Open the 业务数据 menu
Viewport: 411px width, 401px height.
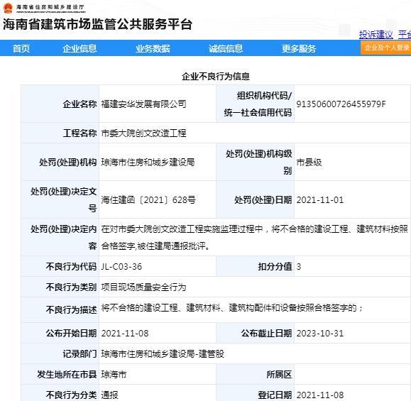click(x=153, y=48)
